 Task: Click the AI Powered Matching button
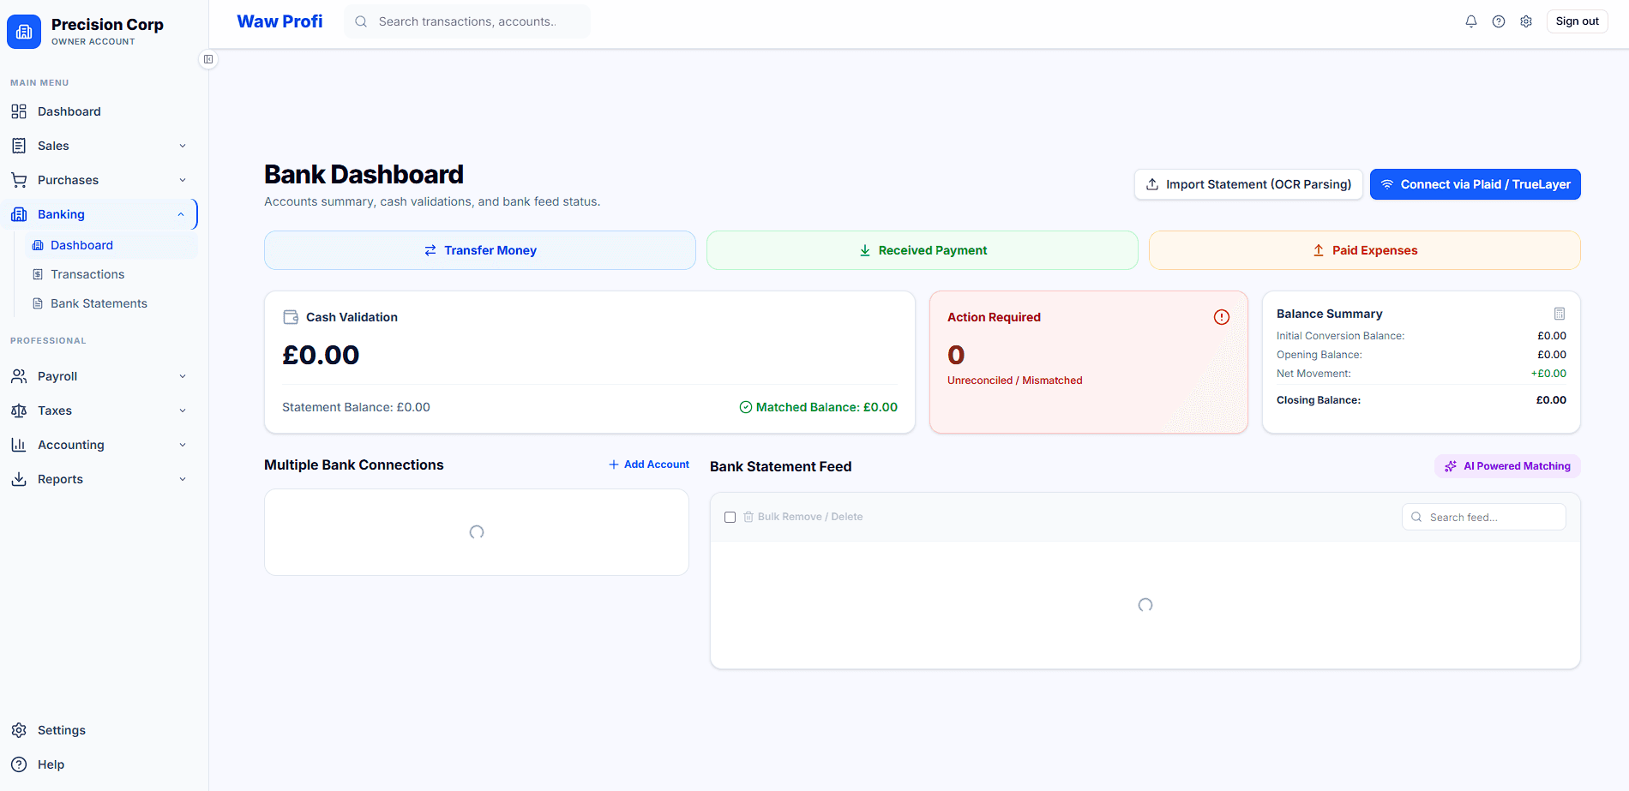tap(1507, 466)
